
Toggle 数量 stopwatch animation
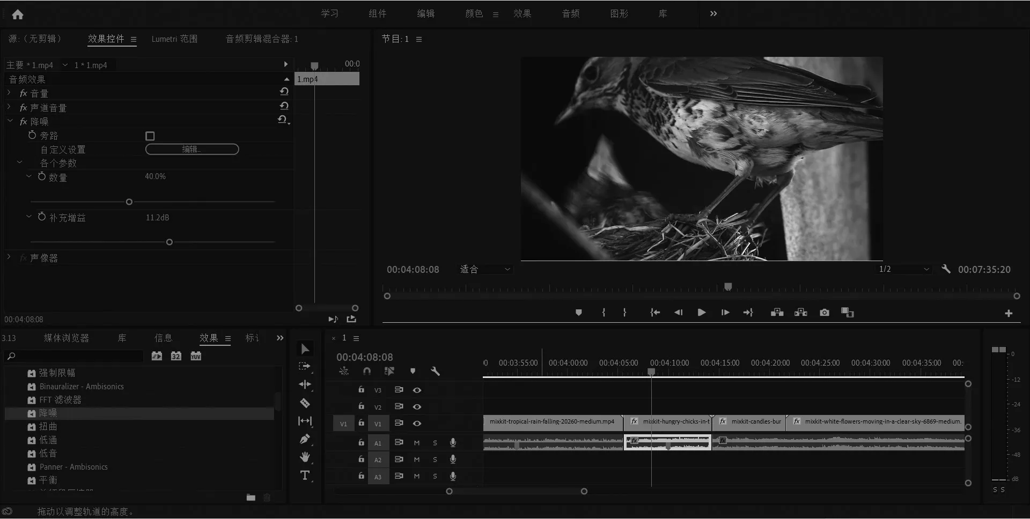coord(42,176)
